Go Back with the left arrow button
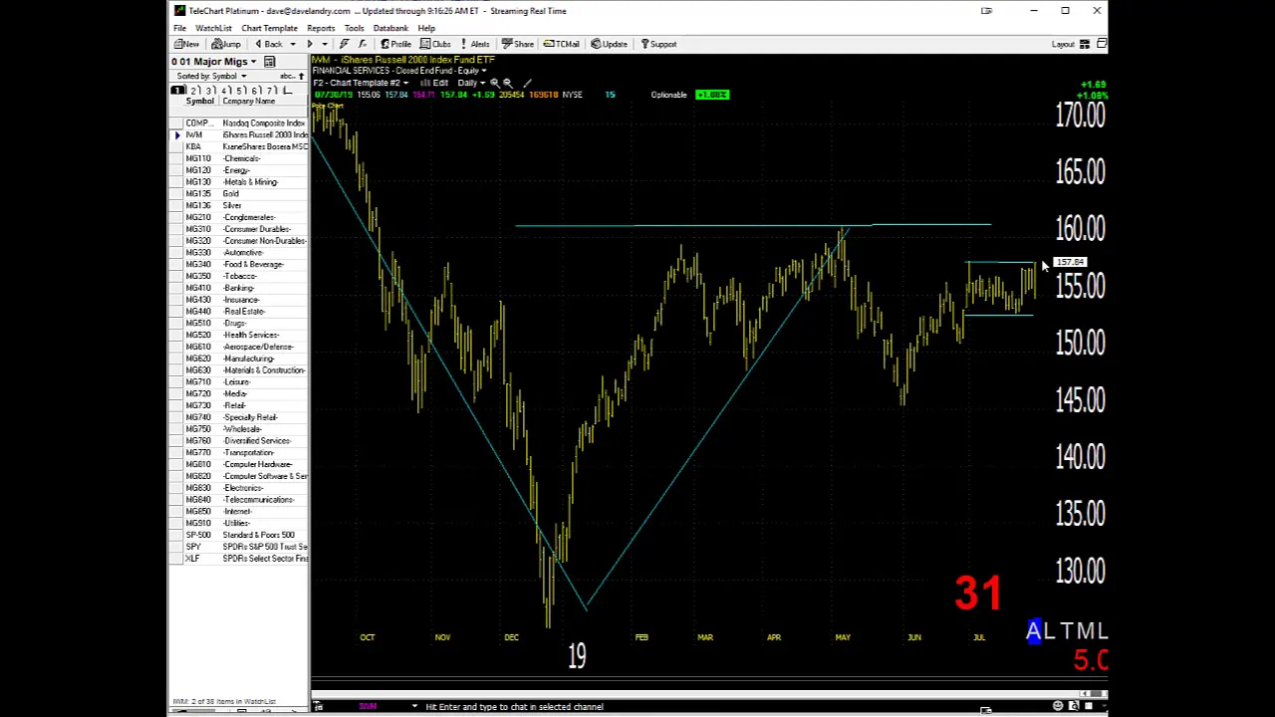 (x=268, y=44)
